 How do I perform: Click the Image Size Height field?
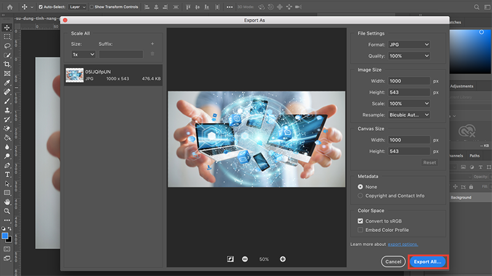coord(409,93)
